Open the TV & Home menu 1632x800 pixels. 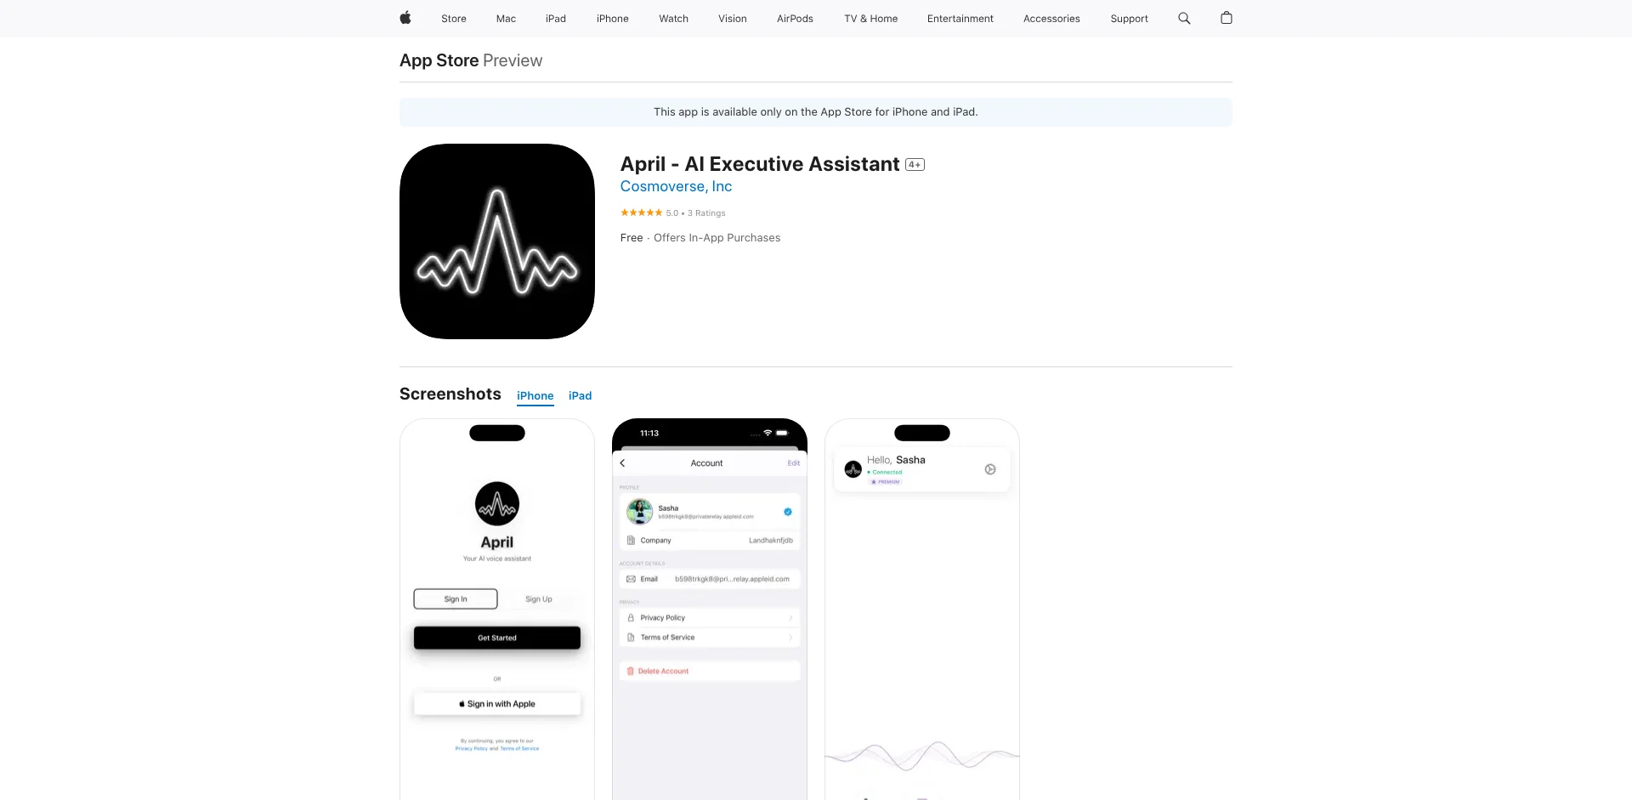coord(870,19)
